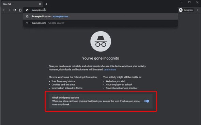Toggle Block third-party cookies switch
The height and width of the screenshot is (125, 201).
[146, 101]
